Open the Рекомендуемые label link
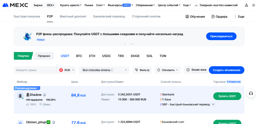This screenshot has height=124, width=259. [27, 88]
